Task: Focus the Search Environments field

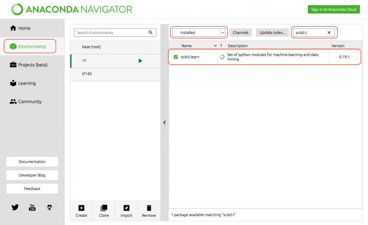Action: [115, 33]
